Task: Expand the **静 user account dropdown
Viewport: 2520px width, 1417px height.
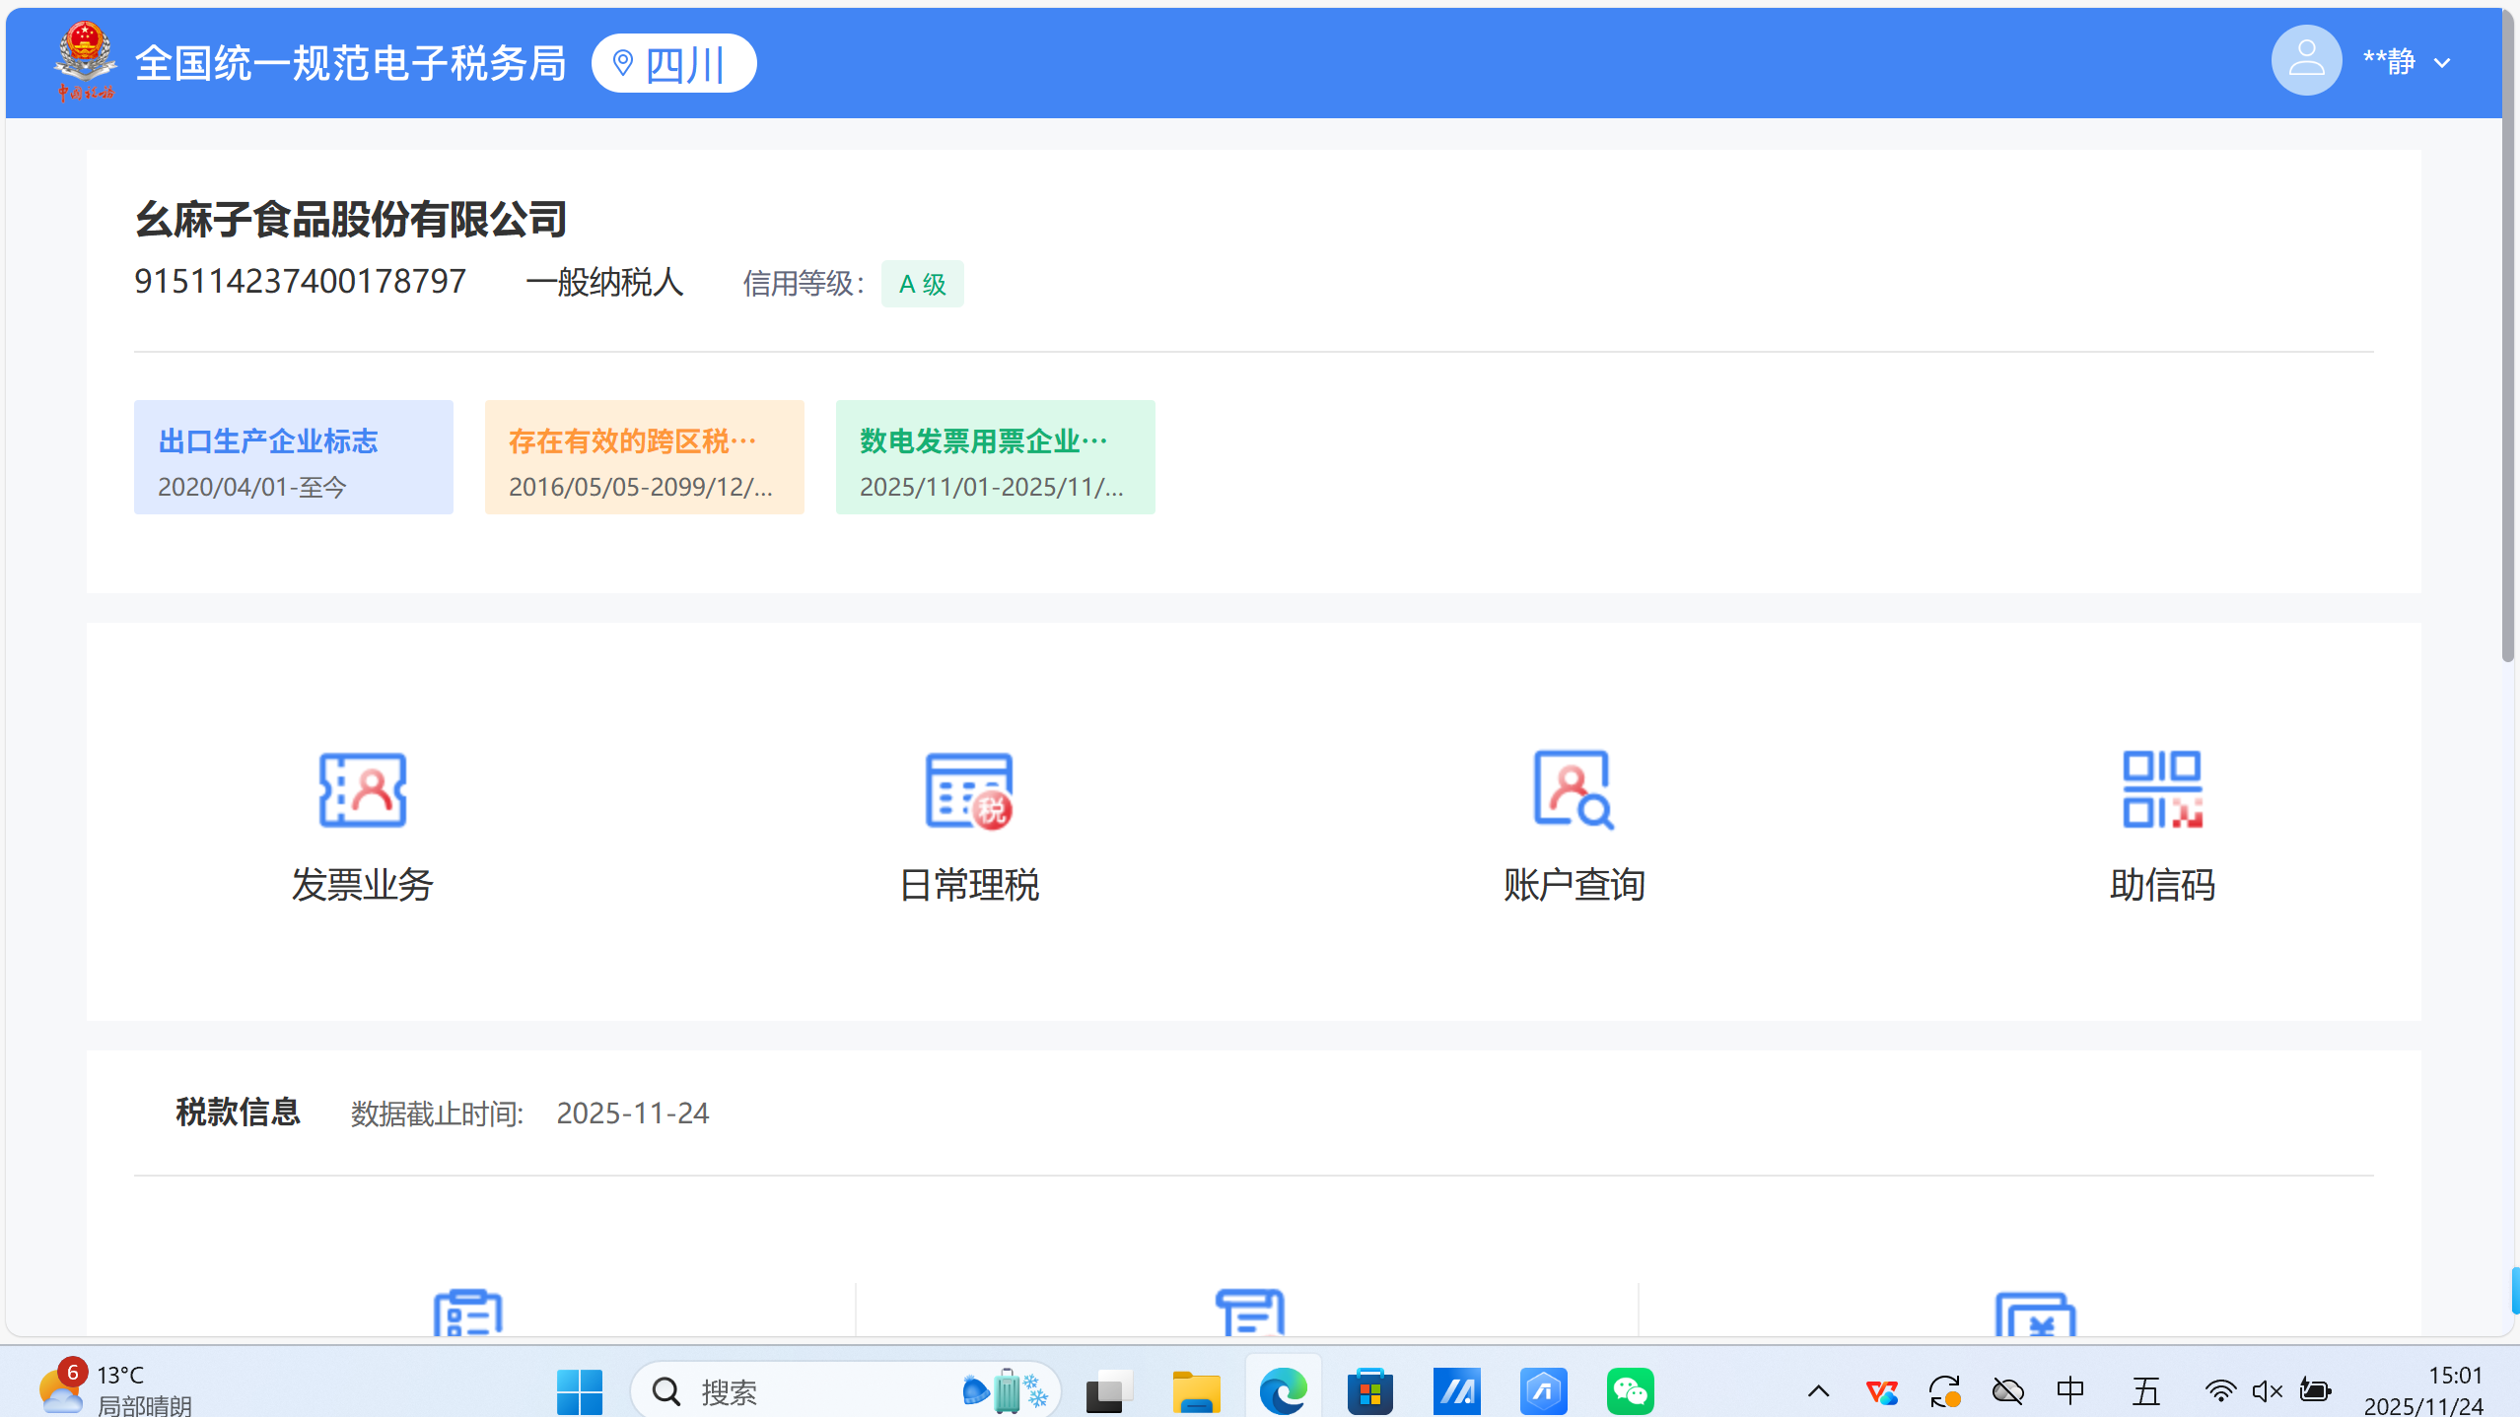Action: (2442, 63)
